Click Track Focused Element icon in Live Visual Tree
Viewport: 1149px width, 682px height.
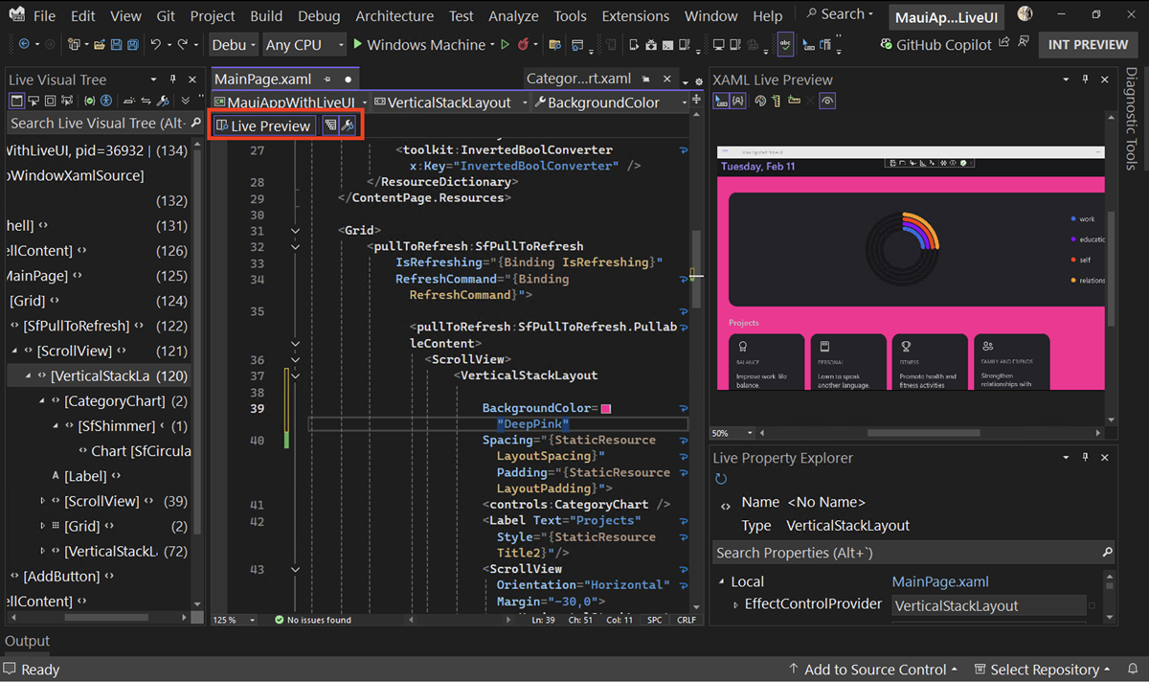(x=67, y=101)
